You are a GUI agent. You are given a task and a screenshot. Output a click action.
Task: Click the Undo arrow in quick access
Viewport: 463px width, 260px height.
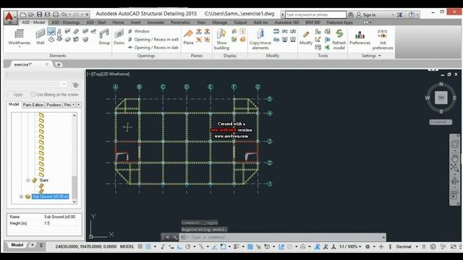64,14
